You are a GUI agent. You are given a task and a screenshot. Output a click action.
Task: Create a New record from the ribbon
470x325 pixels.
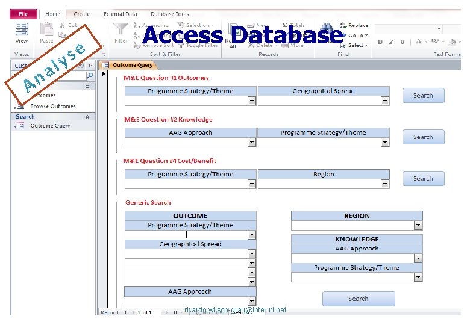tap(257, 25)
